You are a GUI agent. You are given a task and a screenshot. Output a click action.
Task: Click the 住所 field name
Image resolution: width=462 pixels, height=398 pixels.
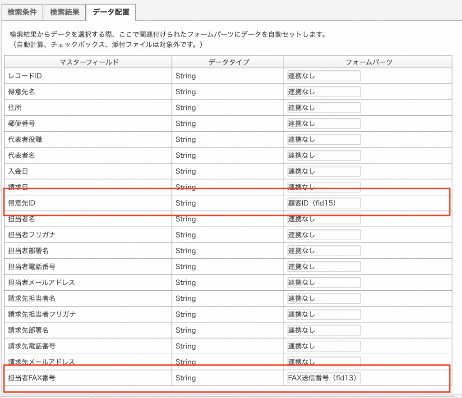(x=15, y=108)
